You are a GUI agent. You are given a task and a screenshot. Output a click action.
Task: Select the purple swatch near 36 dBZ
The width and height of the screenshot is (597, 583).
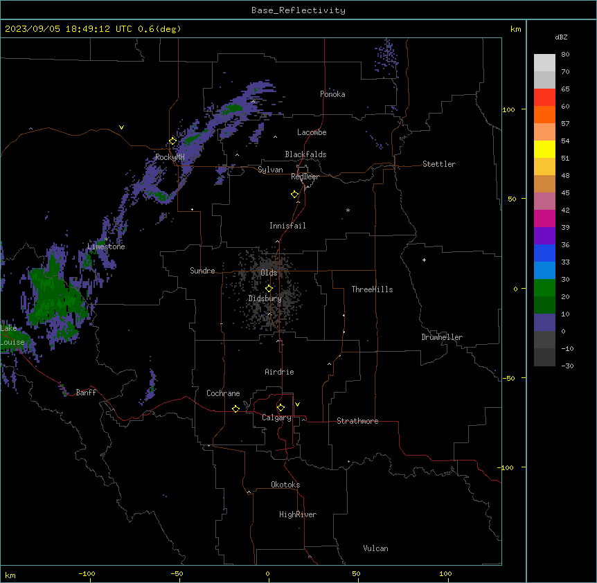544,236
